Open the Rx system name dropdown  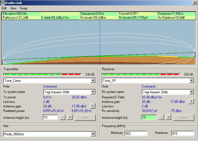(x=191, y=92)
